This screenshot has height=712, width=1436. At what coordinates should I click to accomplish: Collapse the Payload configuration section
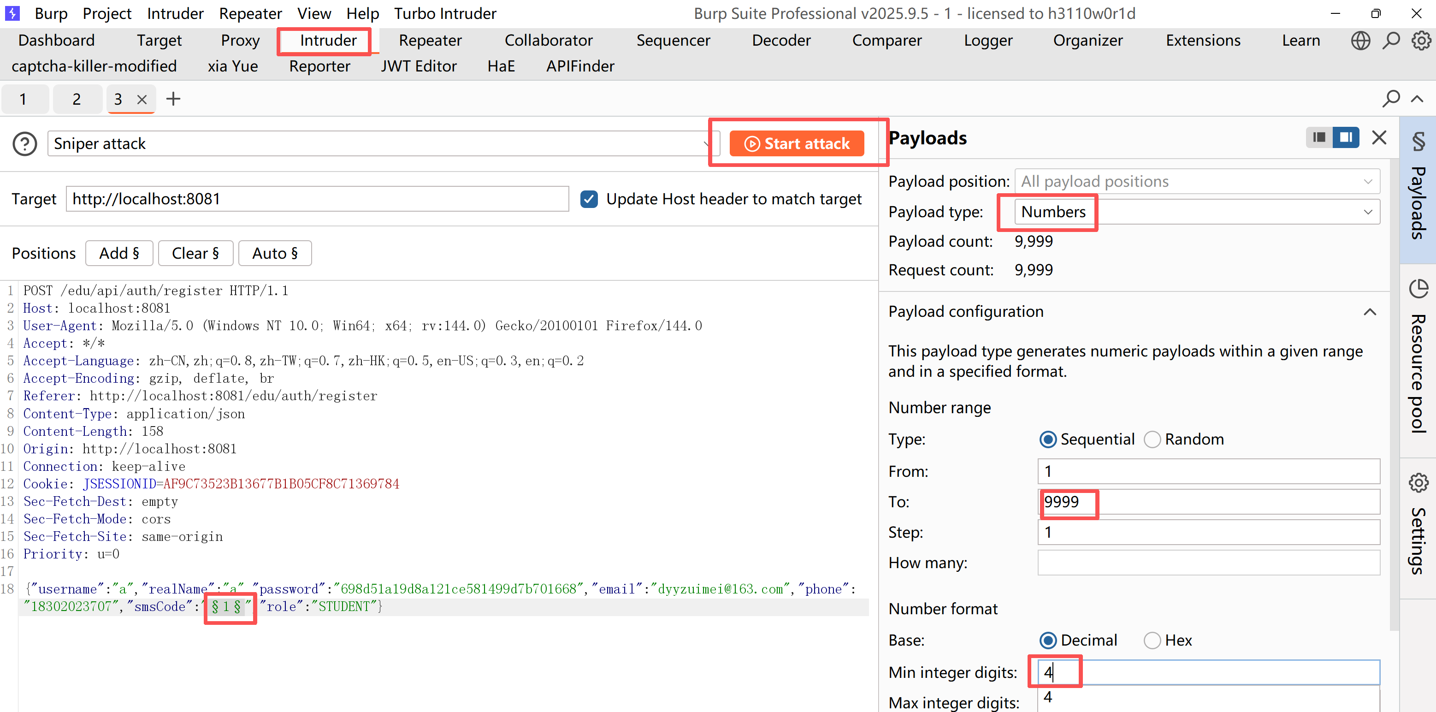tap(1370, 312)
